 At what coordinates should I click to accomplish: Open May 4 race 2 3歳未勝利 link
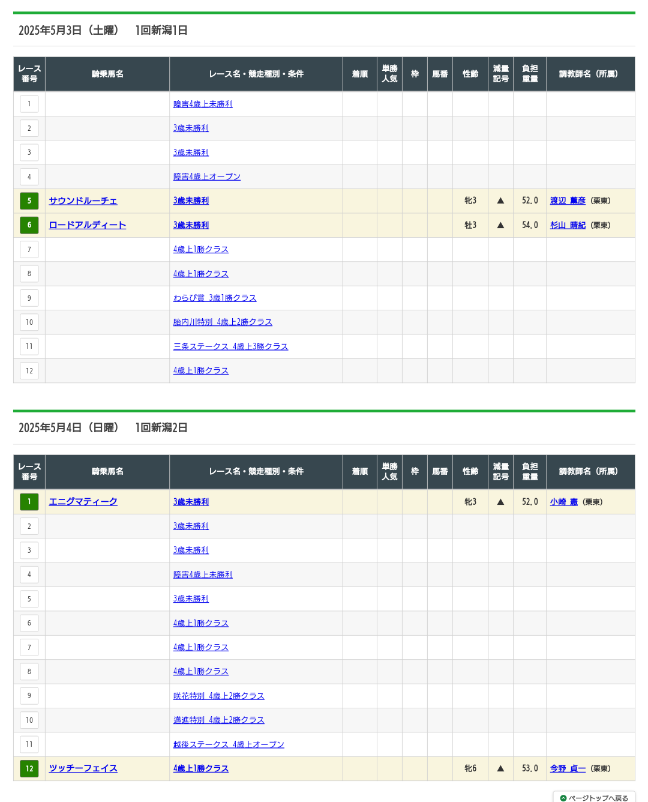point(191,526)
